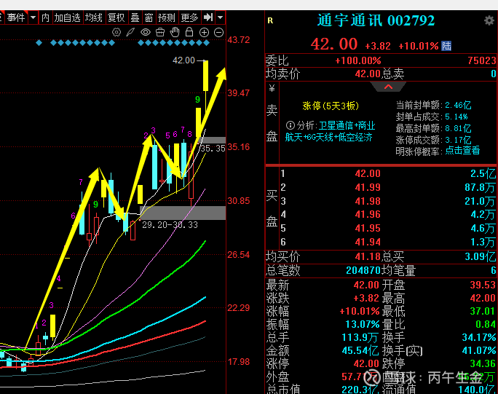Click the 窗 window button
The image size is (498, 394).
point(149,17)
